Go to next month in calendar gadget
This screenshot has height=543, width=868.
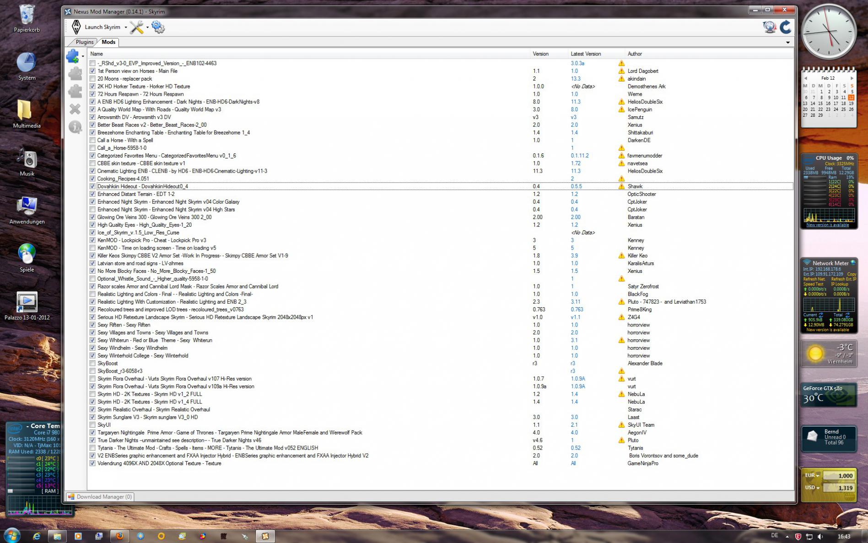pos(852,78)
